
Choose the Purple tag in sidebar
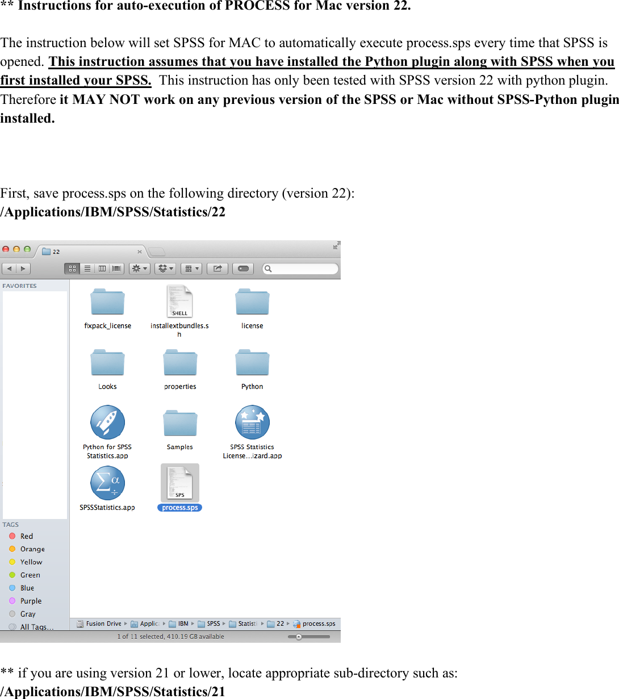click(x=31, y=601)
